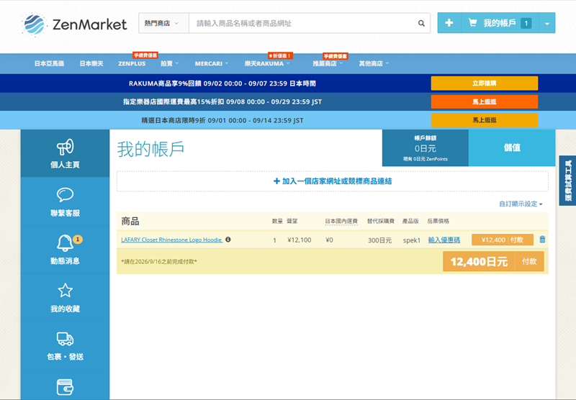
Task: Click the notification badge on the bell
Action: click(x=78, y=240)
